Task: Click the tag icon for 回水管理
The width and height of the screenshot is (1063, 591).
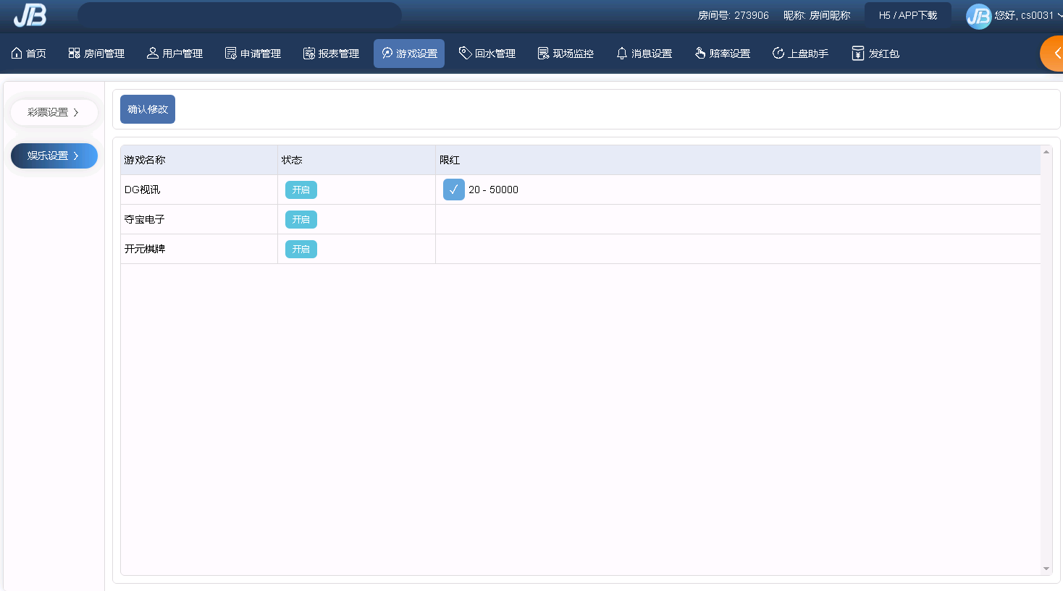Action: click(465, 53)
